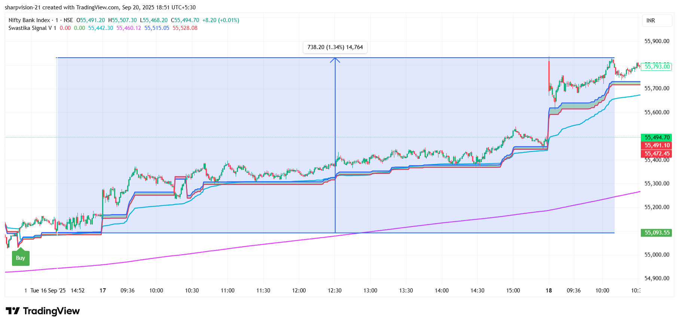Image resolution: width=679 pixels, height=325 pixels.
Task: Click the green 55,793.00 price tag
Action: [x=657, y=67]
